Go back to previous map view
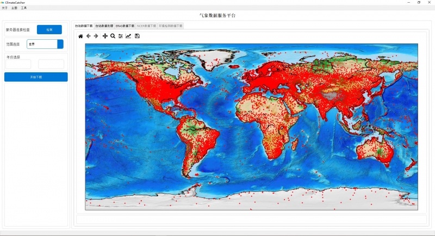Viewport: 435px width, 236px height. tap(89, 36)
